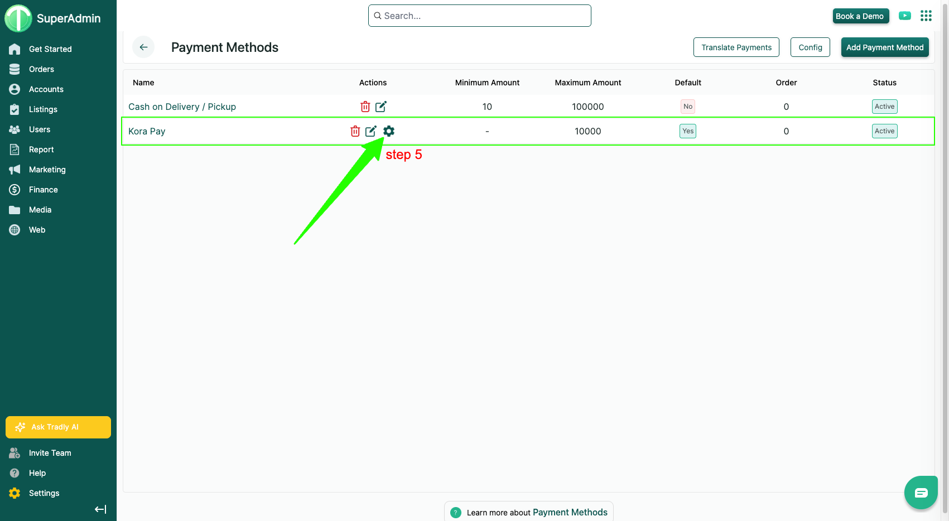This screenshot has width=949, height=521.
Task: Follow the Payment Methods learn more link
Action: 570,513
